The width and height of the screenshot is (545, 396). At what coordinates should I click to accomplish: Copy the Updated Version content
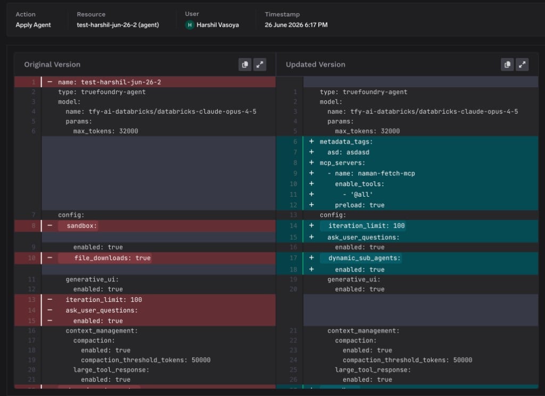(507, 64)
